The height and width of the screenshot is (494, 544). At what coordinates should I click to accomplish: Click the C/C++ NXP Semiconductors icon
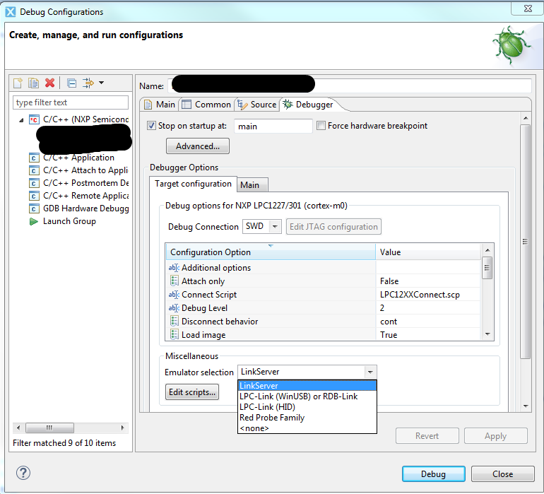coord(34,119)
